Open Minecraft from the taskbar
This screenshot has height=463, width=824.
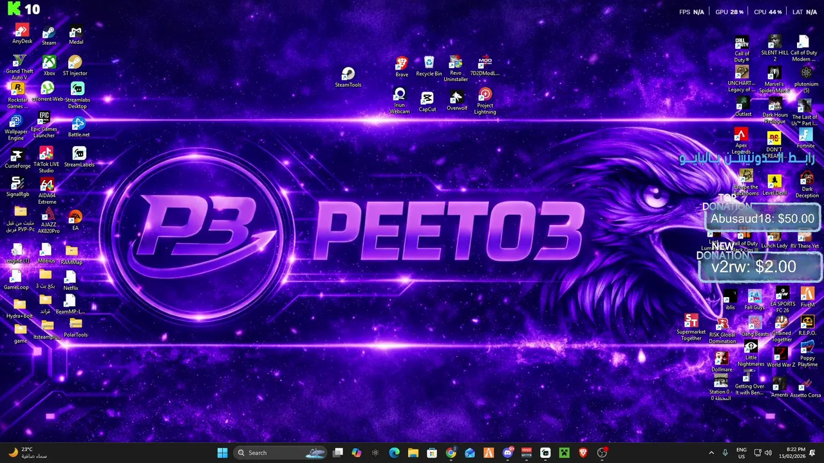[x=564, y=453]
